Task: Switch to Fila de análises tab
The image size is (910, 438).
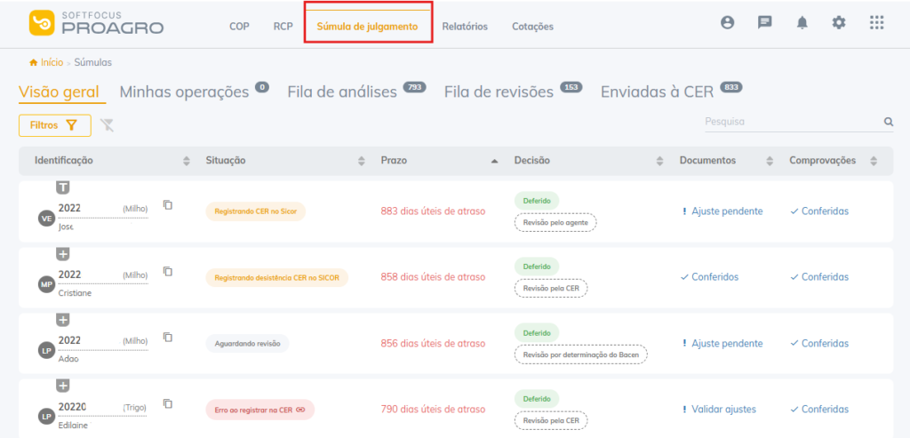Action: 342,92
